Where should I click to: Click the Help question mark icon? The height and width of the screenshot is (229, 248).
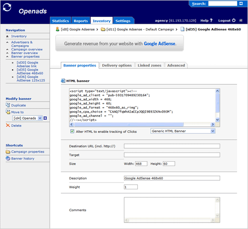coord(211,20)
